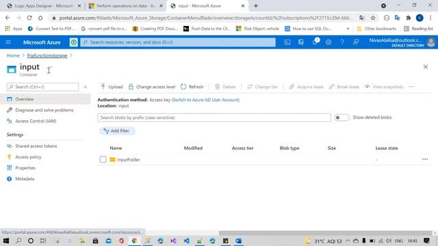Click Switch to Azure AD User Account link
The height and width of the screenshot is (246, 438).
(x=205, y=100)
